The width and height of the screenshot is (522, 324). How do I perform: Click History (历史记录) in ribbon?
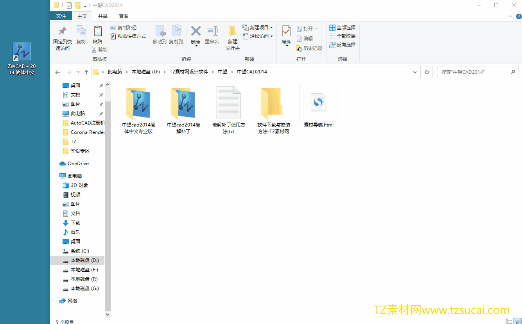click(x=309, y=48)
